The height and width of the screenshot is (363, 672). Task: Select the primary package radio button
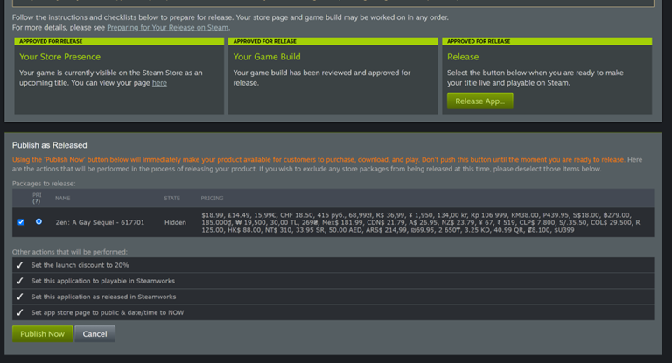tap(38, 221)
